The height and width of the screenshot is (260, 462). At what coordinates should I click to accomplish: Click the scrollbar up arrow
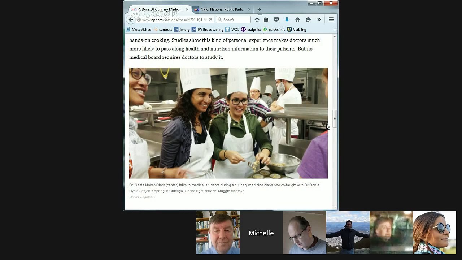(335, 36)
